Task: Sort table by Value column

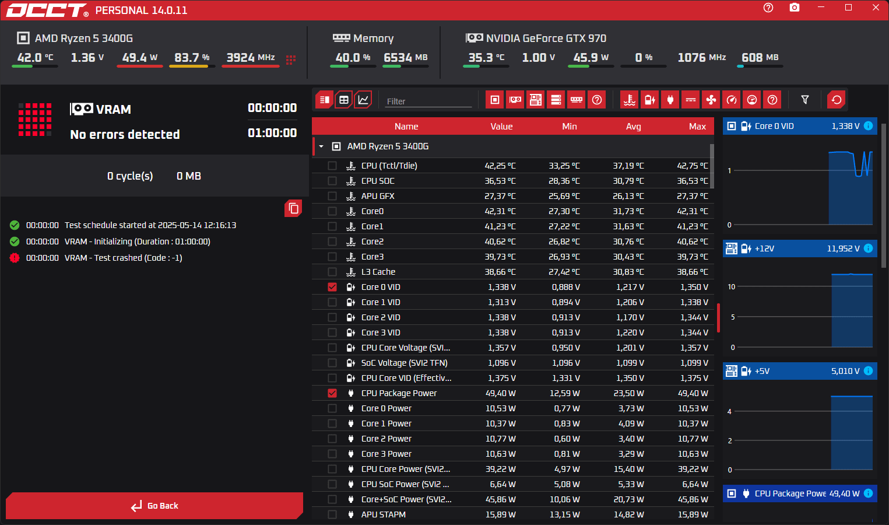Action: 501,127
